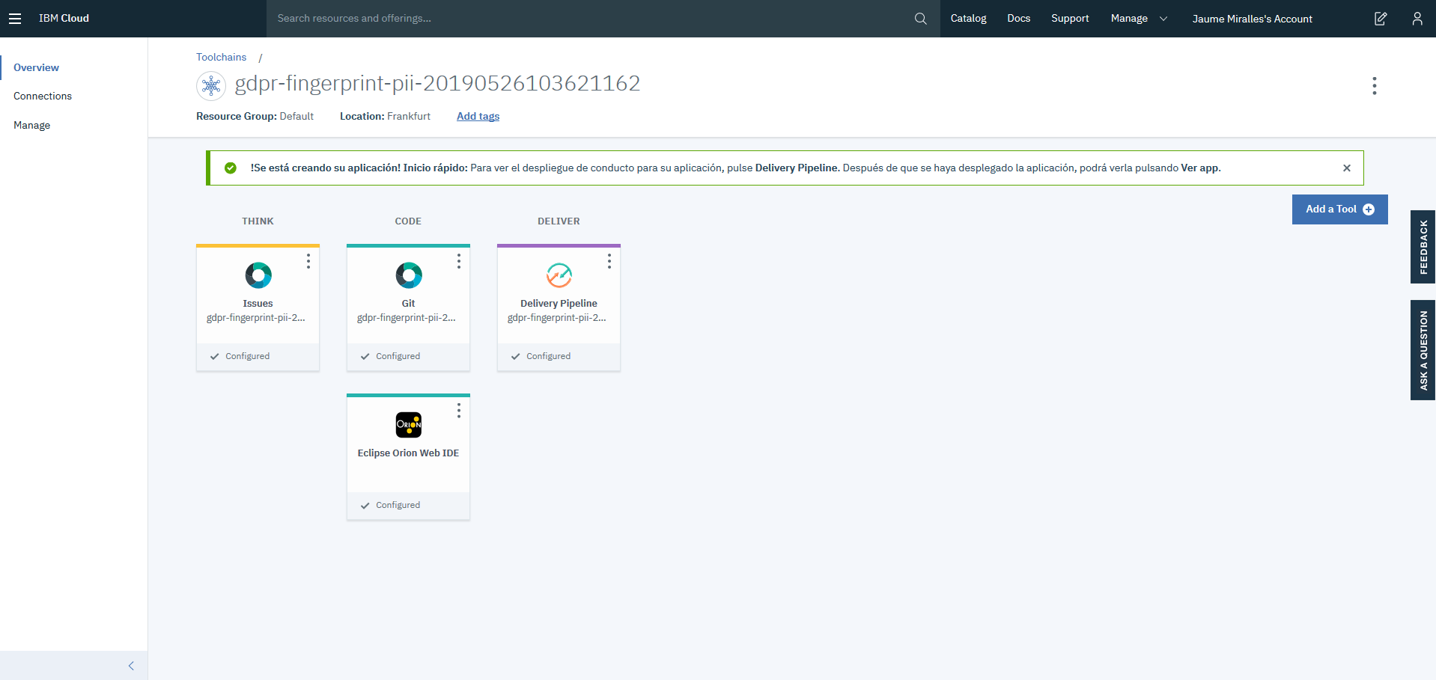Open toolchain actions kebab menu near title

coord(1375,86)
